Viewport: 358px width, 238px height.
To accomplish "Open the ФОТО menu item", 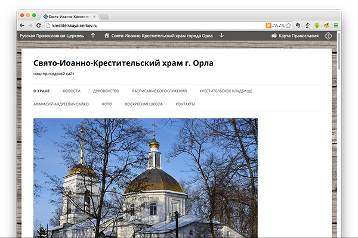I will pos(107,104).
